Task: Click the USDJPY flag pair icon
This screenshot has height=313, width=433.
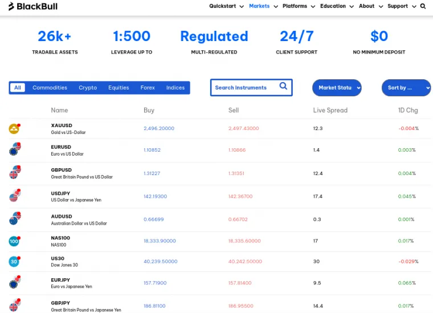Action: point(15,196)
